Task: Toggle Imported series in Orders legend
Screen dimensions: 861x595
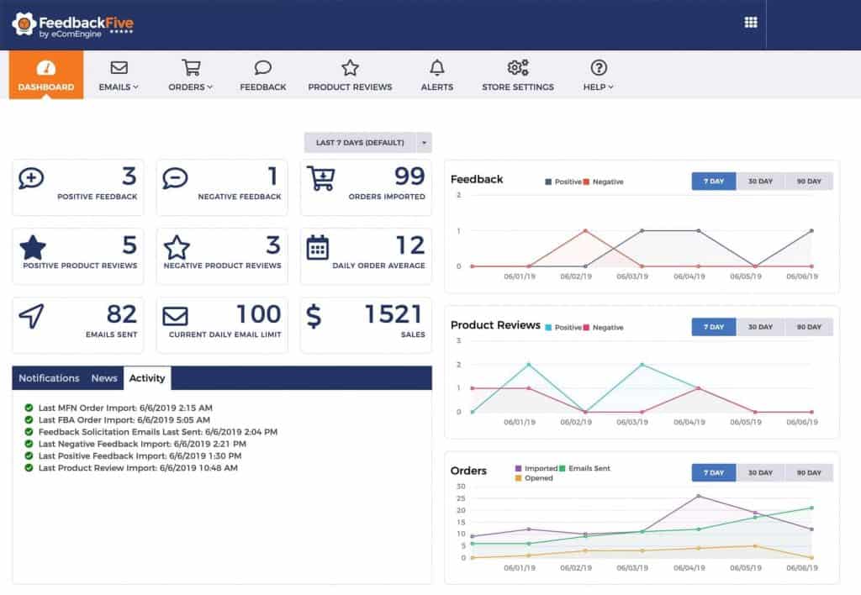Action: tap(536, 468)
